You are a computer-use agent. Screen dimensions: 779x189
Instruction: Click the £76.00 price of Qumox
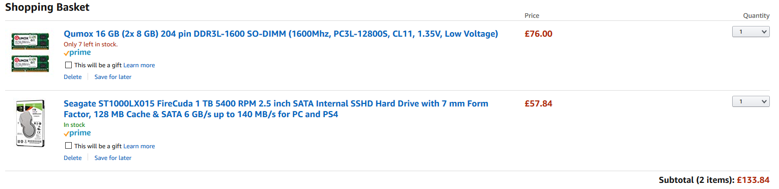click(538, 34)
